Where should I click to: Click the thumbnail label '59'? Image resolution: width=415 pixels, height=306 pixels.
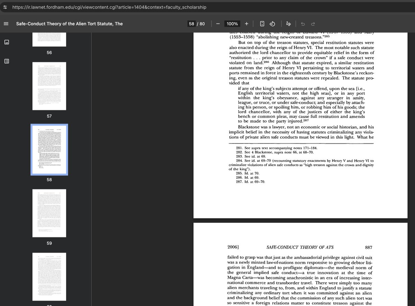click(49, 243)
